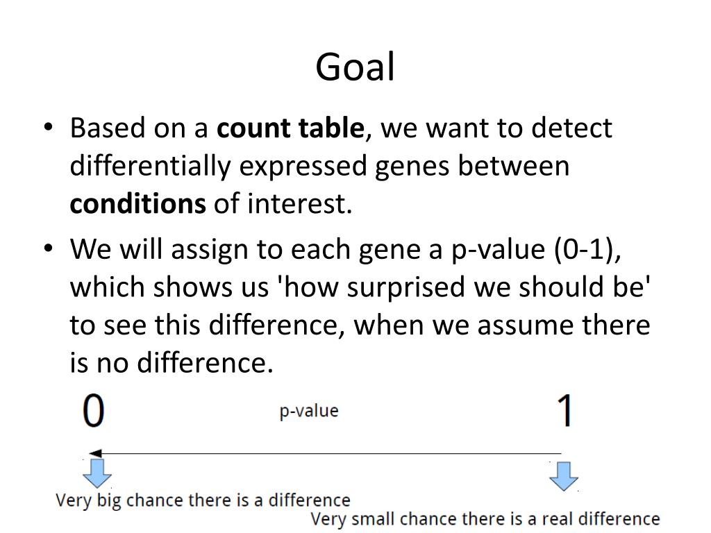Click "Very big chance there is a difference"
The width and height of the screenshot is (711, 533).
(x=203, y=500)
